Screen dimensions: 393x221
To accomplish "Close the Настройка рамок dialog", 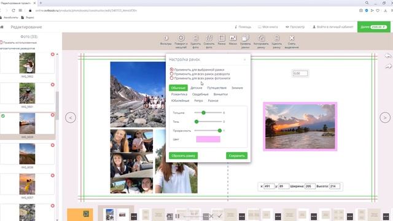I will pos(245,60).
